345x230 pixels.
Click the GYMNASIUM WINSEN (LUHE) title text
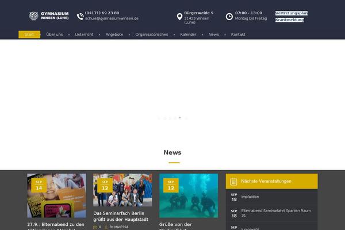pyautogui.click(x=55, y=16)
